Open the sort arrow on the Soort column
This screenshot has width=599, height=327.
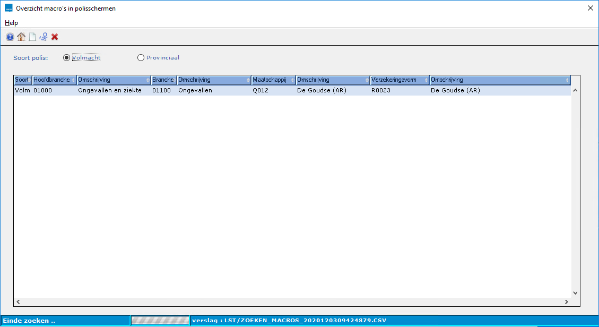point(30,80)
